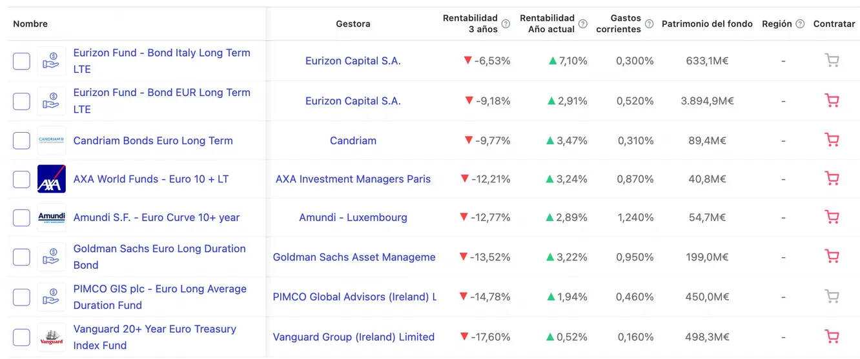Click AXA Investment Managers Paris manager link
Image resolution: width=860 pixels, height=359 pixels.
tap(353, 179)
